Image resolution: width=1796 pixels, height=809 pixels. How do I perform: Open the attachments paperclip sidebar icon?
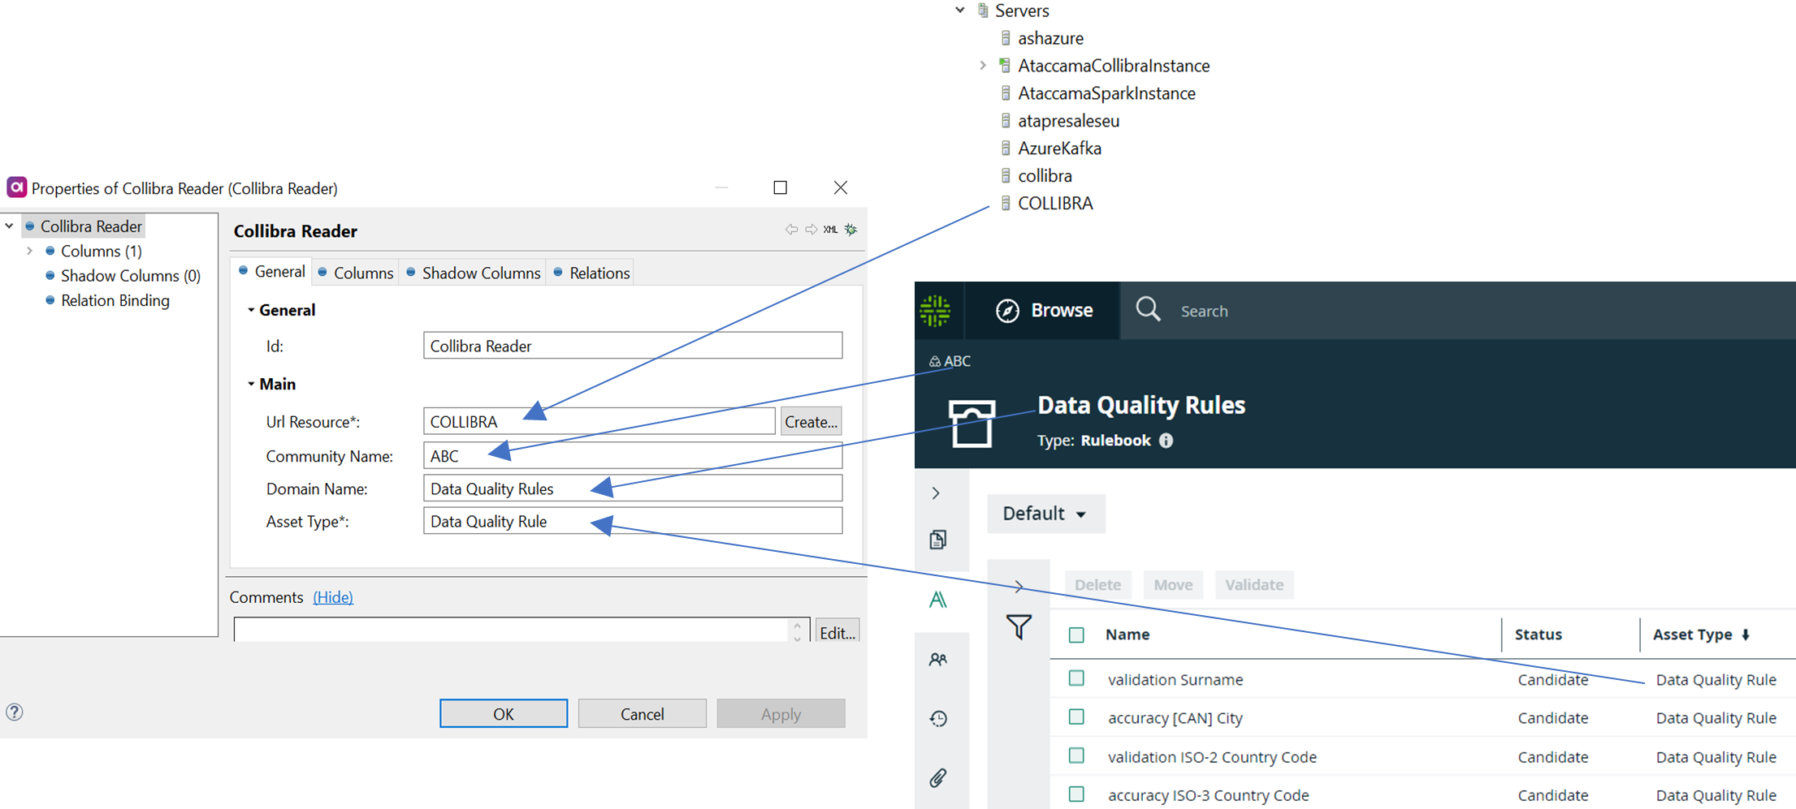(938, 778)
